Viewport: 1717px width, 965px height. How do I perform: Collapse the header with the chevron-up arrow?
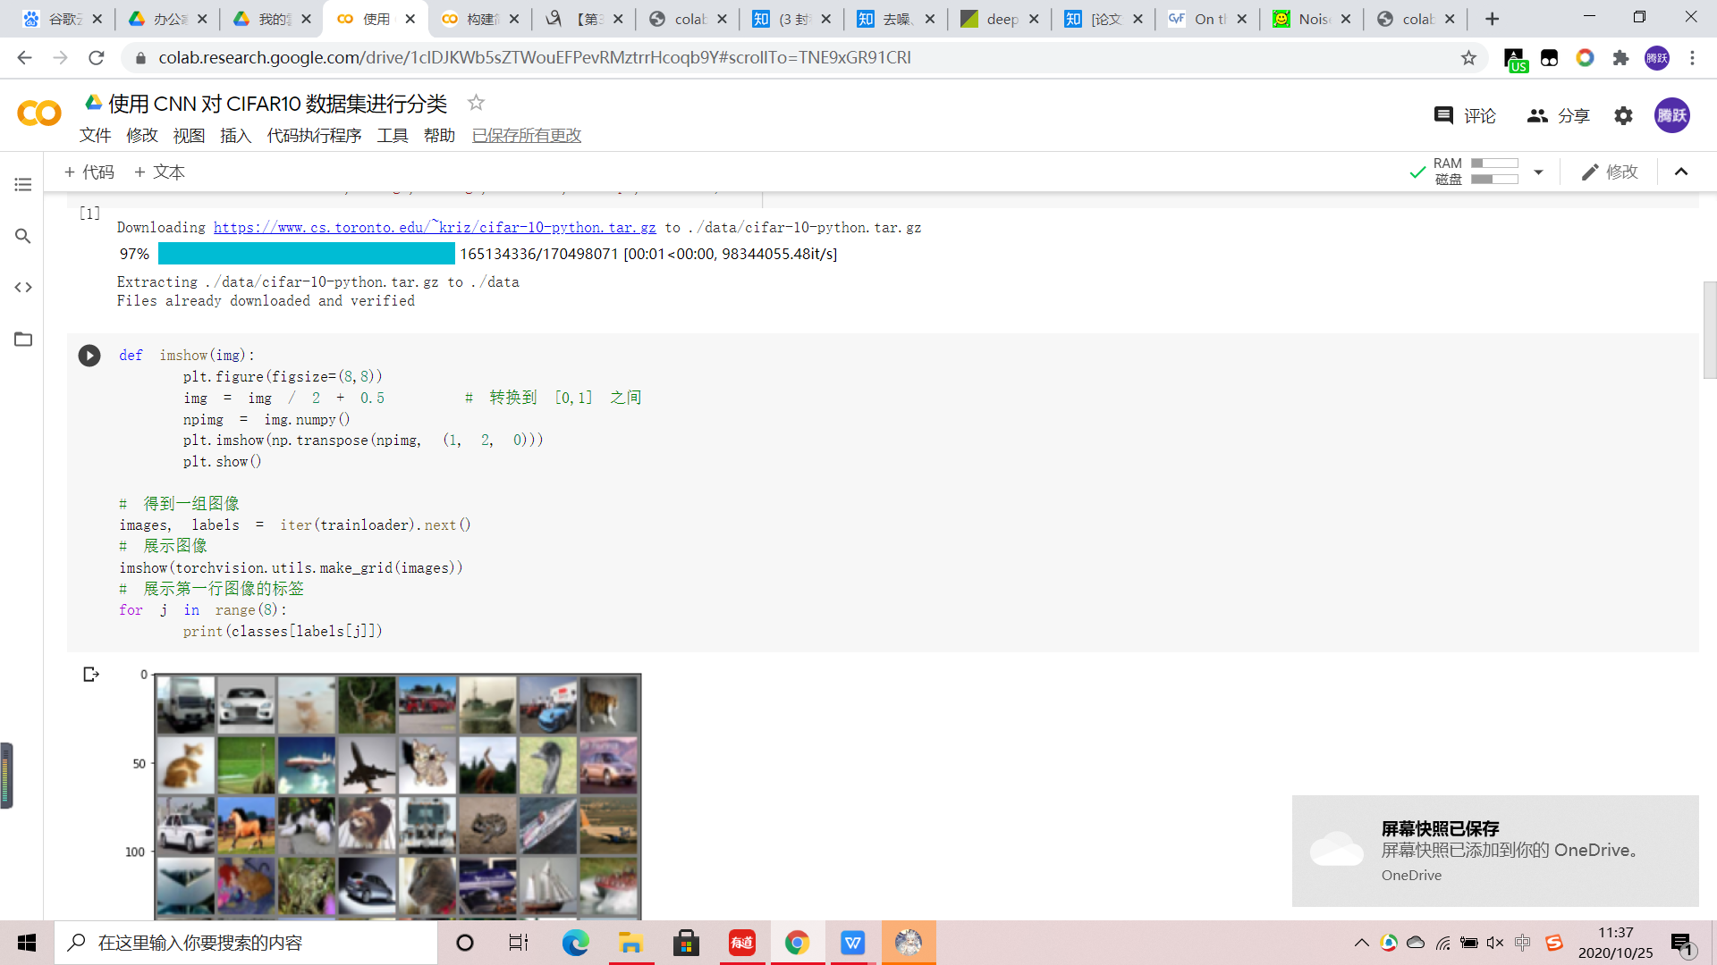(1681, 172)
